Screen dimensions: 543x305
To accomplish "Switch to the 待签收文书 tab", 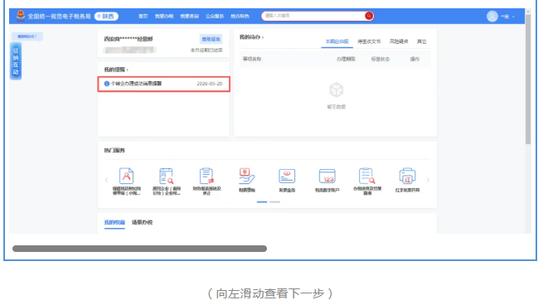I will click(369, 41).
